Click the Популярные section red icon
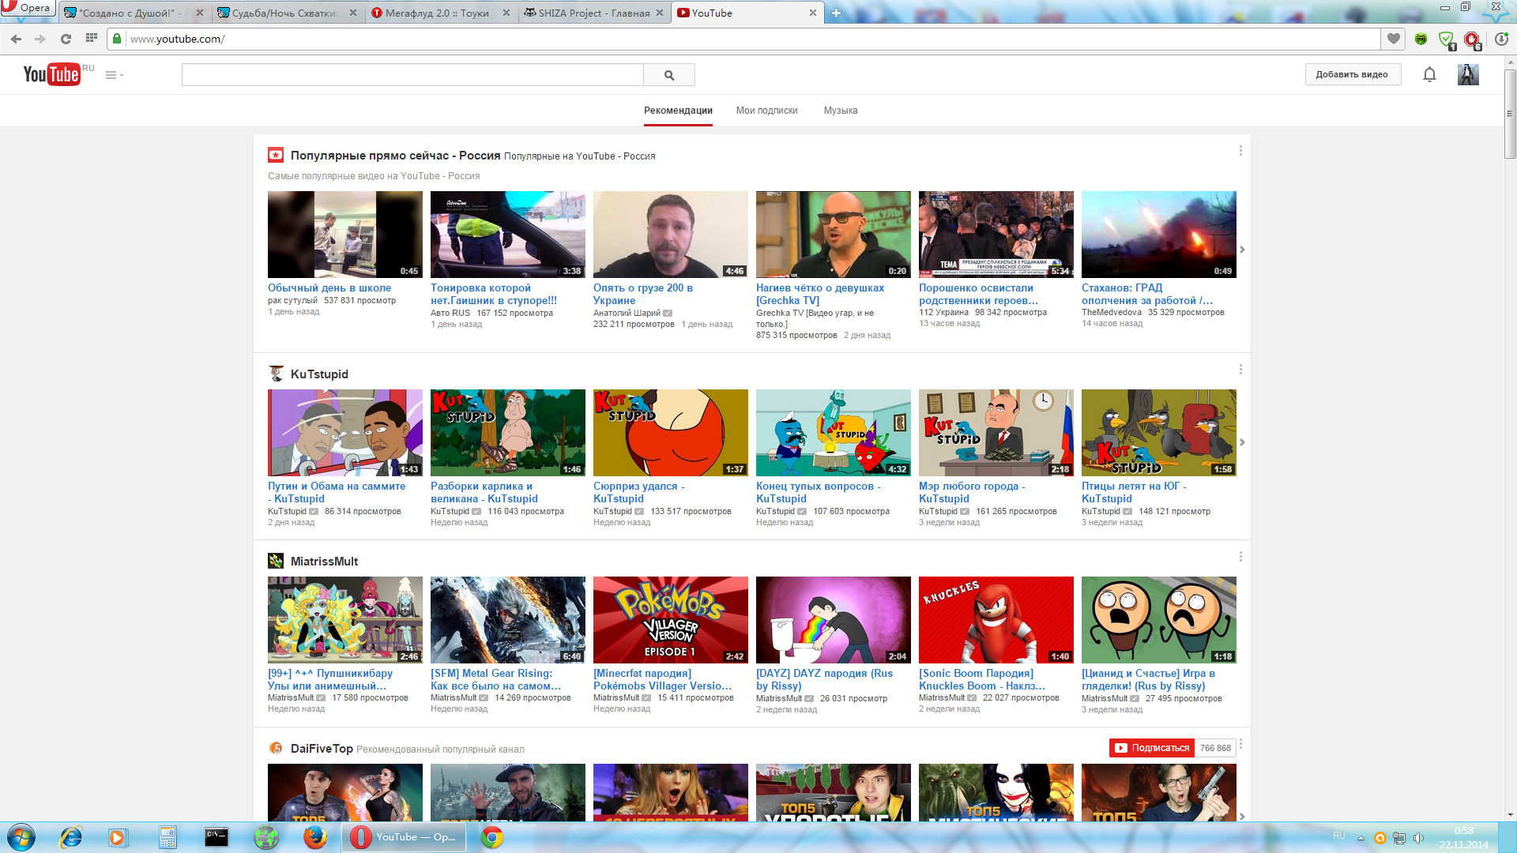Screen dimensions: 1517x853 276,155
